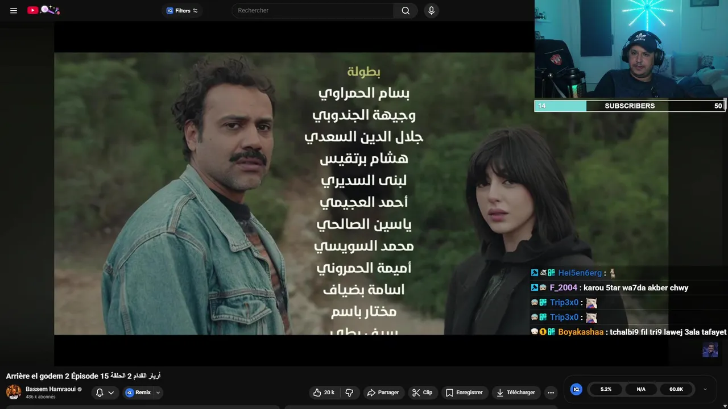
Task: Click the 60.8K vidIQ stat
Action: [676, 389]
